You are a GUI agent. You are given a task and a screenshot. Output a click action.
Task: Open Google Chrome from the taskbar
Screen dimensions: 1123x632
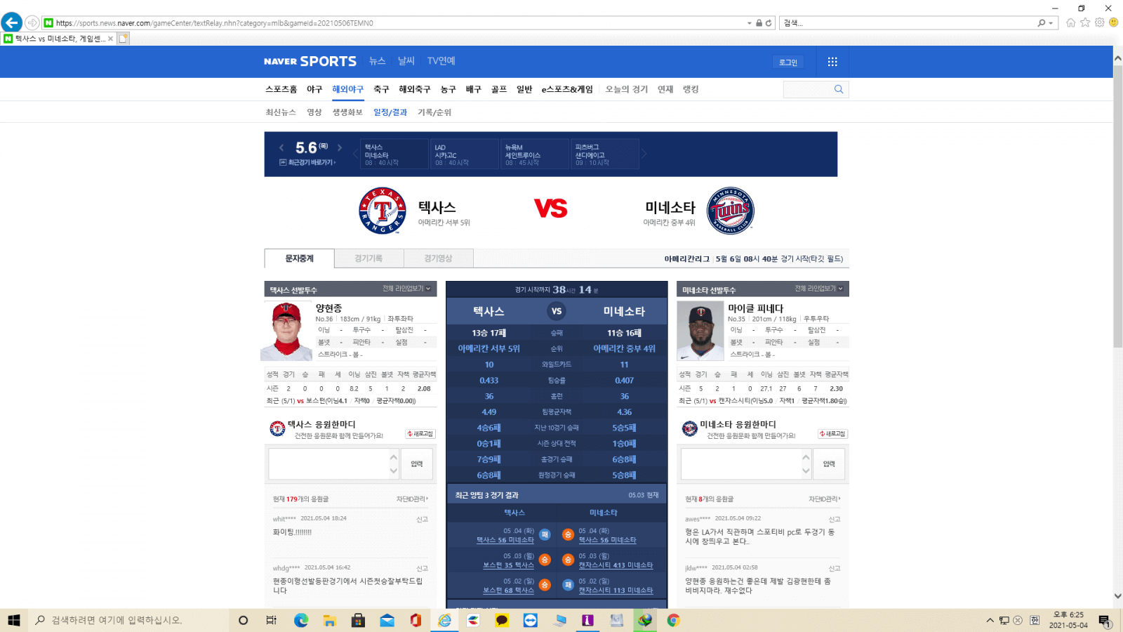674,620
